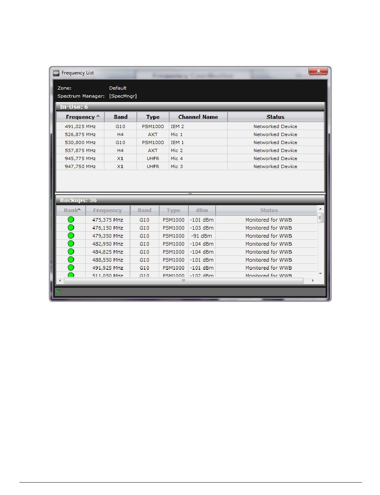Close the Frequency List window
Viewport: 380px width, 495px height.
318,71
